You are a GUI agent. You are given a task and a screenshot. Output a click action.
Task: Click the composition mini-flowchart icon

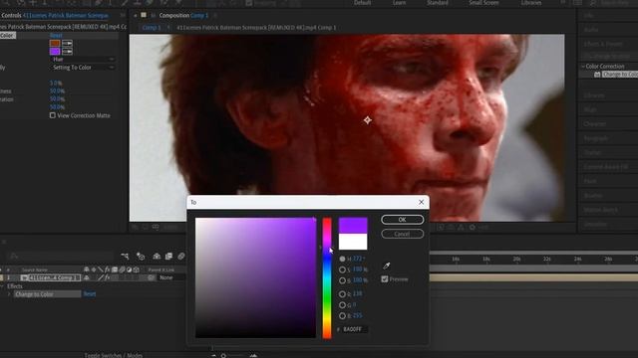pyautogui.click(x=125, y=257)
